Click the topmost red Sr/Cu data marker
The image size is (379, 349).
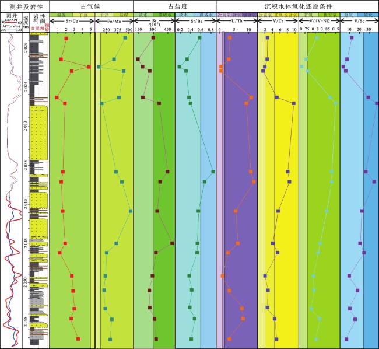(x=66, y=39)
